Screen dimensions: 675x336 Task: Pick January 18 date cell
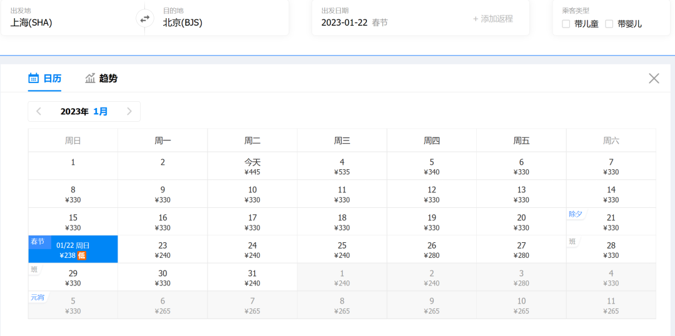coord(342,222)
